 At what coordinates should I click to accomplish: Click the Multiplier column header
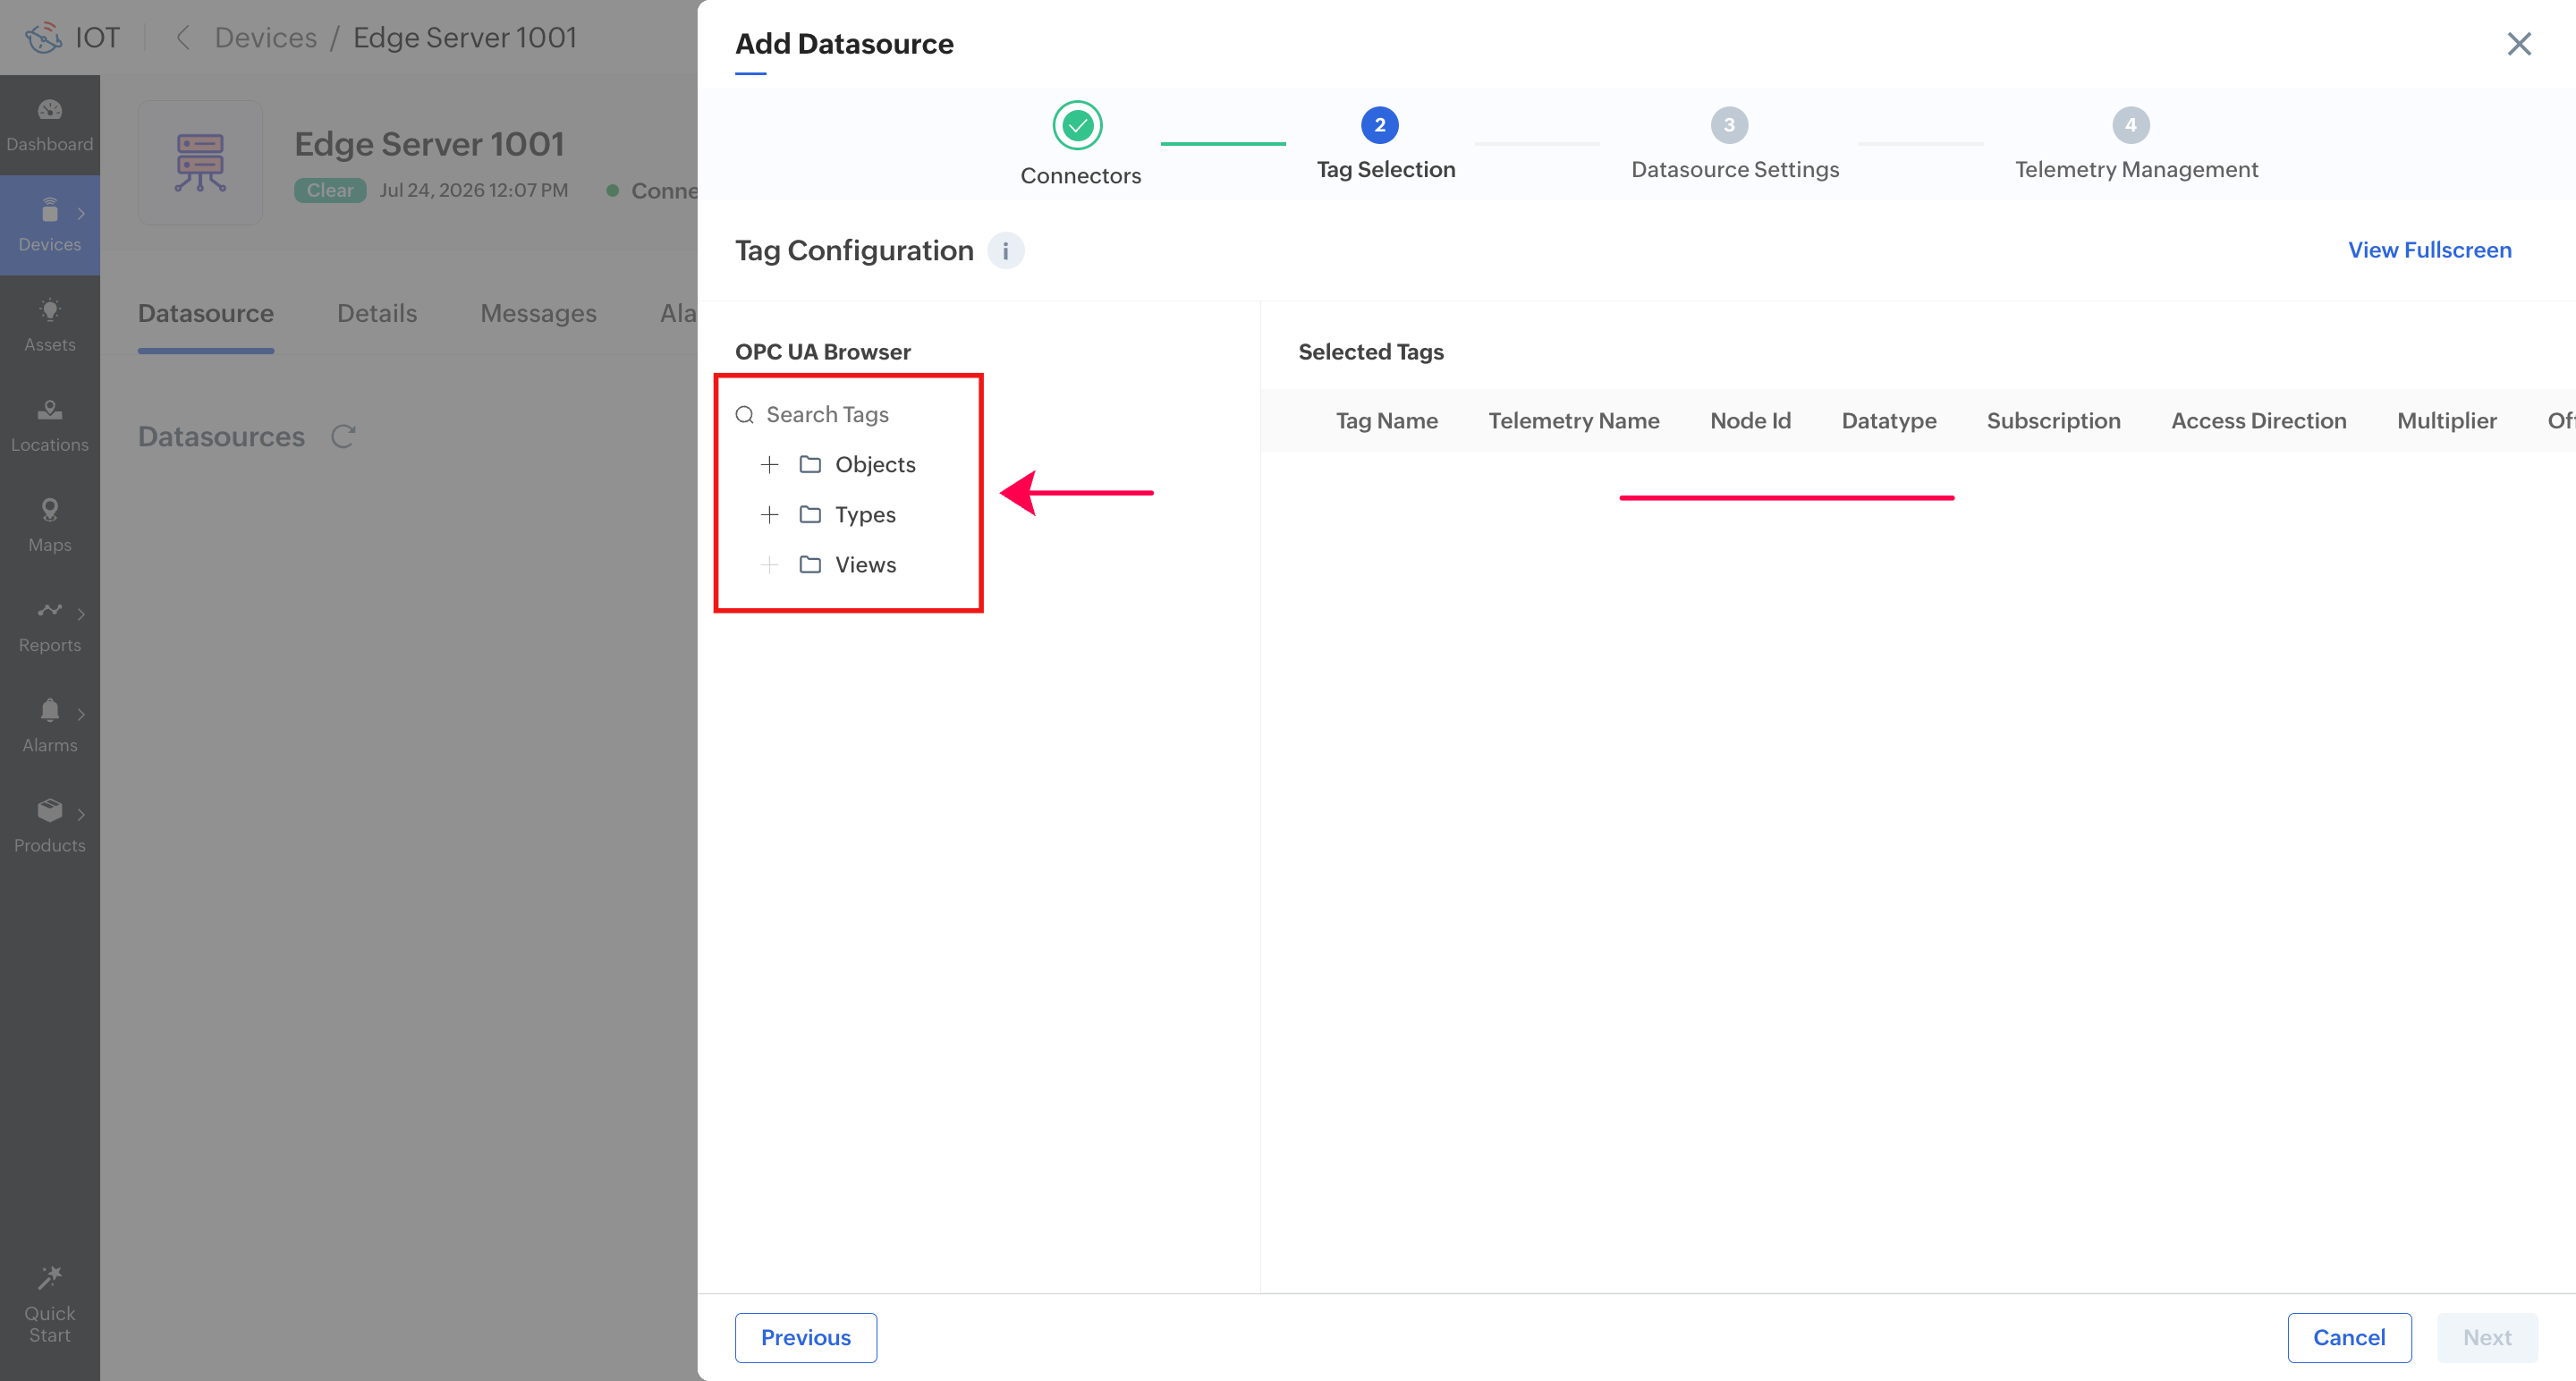2446,421
